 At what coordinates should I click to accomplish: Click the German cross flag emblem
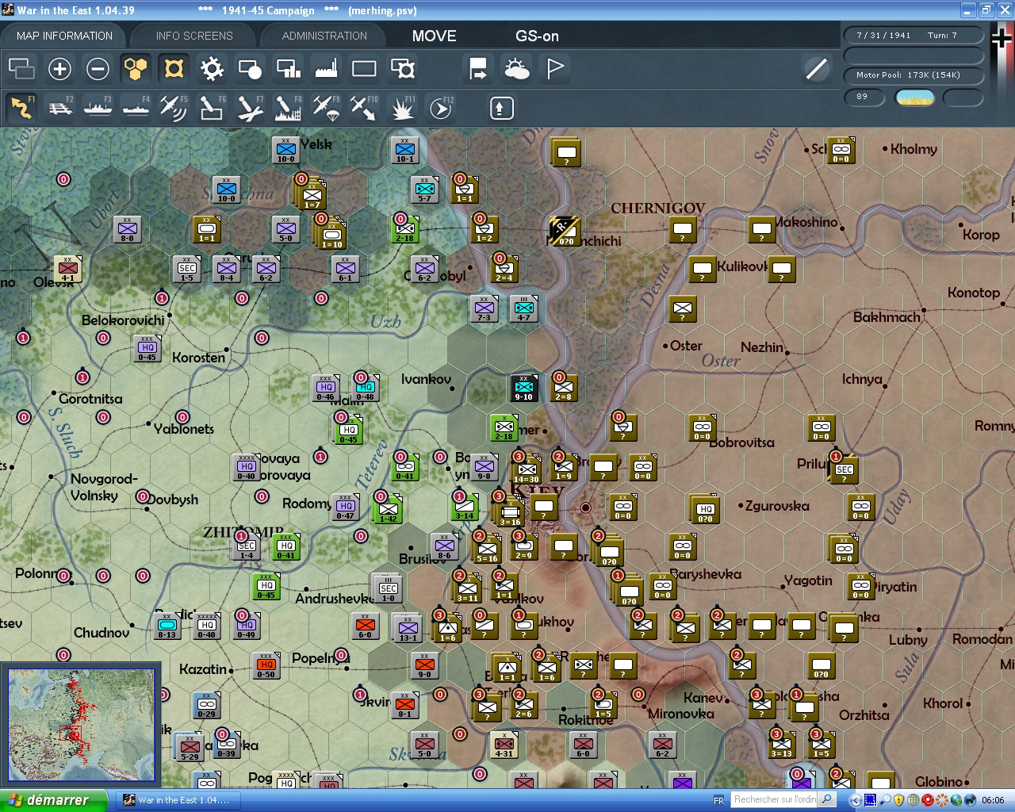(x=1002, y=37)
